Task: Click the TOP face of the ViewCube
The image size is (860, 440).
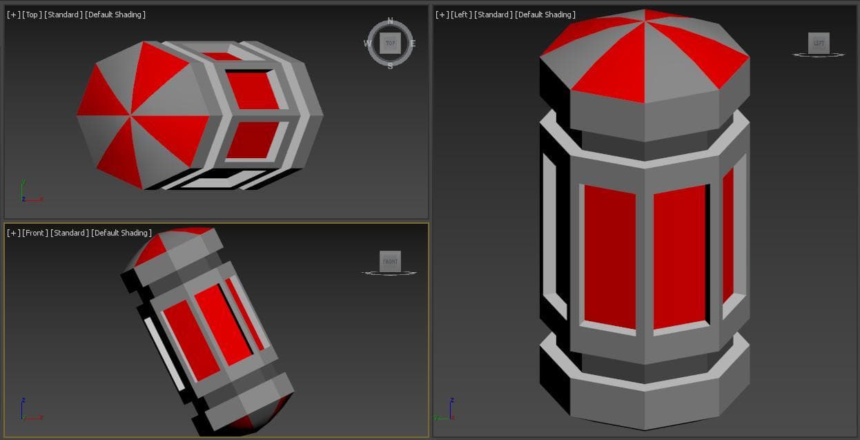Action: pyautogui.click(x=390, y=43)
